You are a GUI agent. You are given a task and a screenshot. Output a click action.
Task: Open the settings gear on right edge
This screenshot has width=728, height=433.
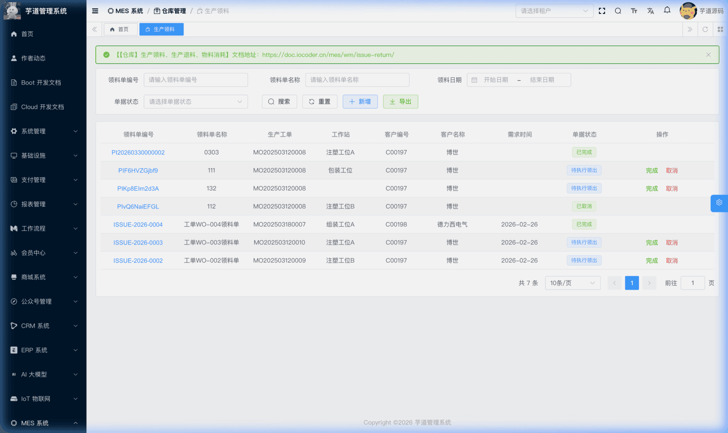719,203
